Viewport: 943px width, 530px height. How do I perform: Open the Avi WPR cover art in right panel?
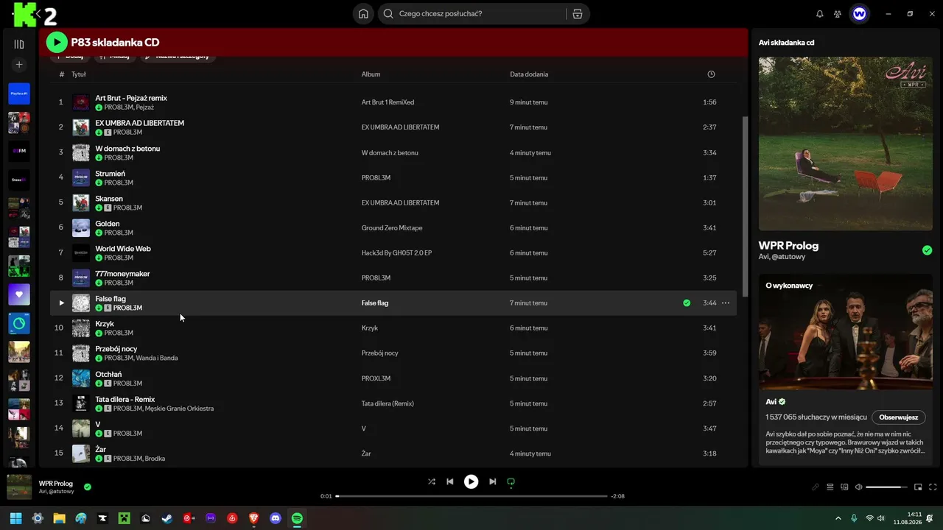coord(846,144)
